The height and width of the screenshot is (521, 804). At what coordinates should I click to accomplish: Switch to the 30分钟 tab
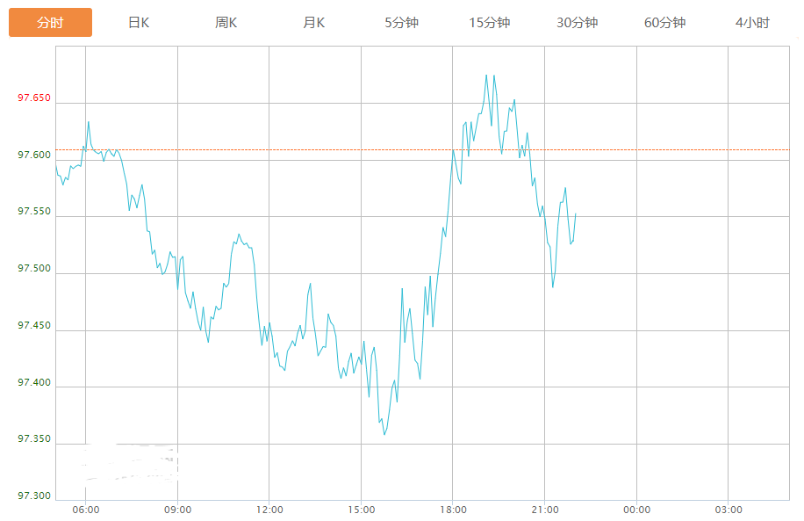click(x=578, y=23)
